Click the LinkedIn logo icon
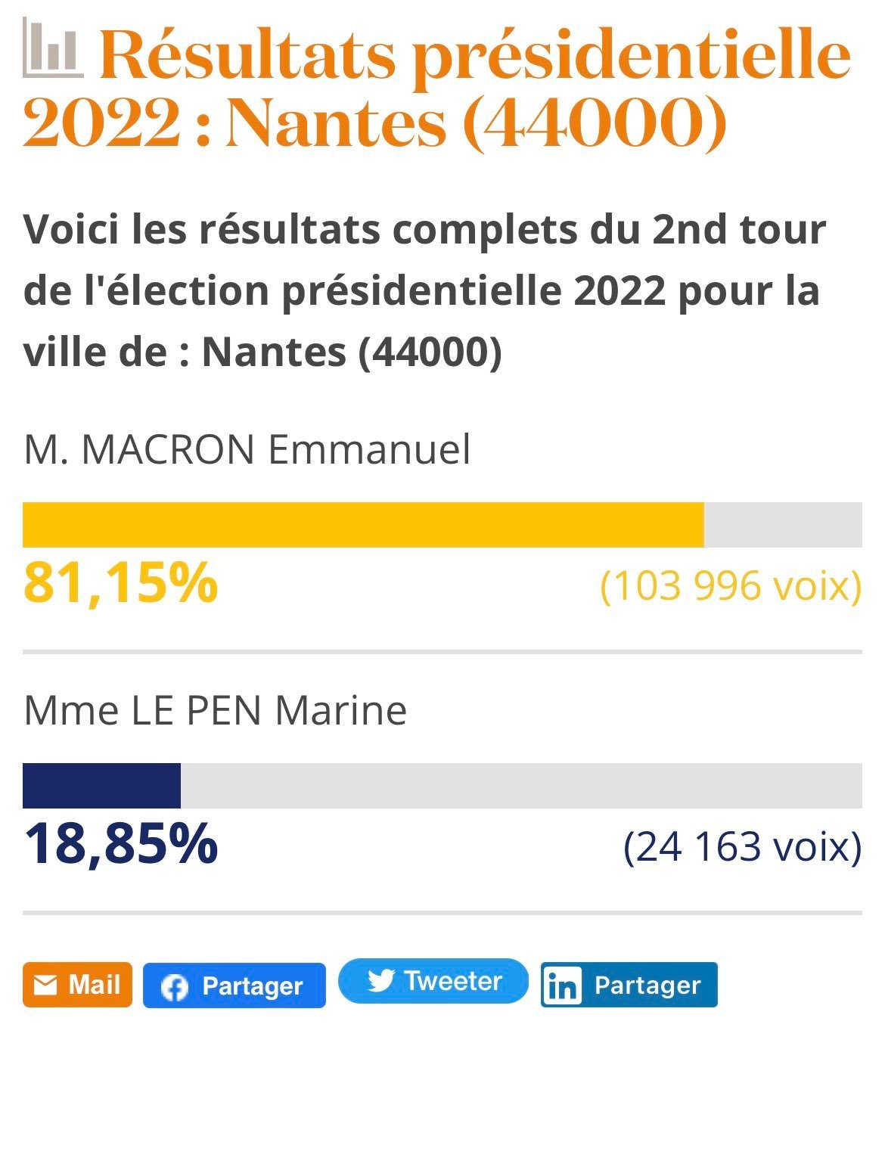Viewport: 885px width, 1167px height. [x=563, y=986]
